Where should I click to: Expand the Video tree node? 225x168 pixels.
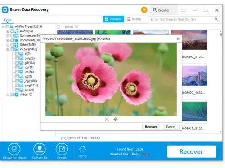(8, 95)
